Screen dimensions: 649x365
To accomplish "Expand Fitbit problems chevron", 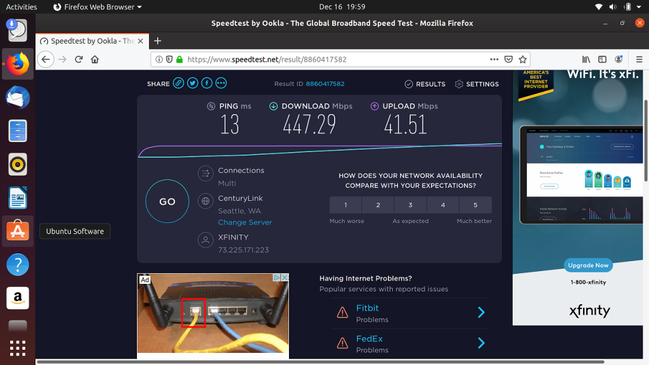I will tap(481, 312).
